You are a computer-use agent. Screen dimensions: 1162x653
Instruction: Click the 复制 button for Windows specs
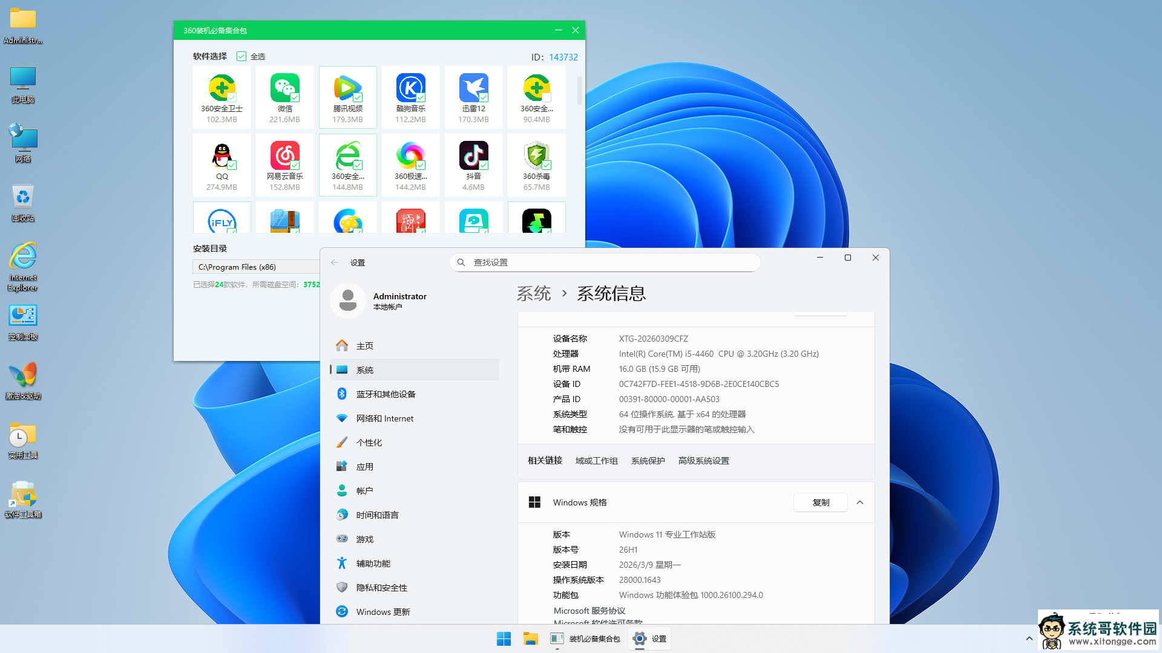point(820,502)
